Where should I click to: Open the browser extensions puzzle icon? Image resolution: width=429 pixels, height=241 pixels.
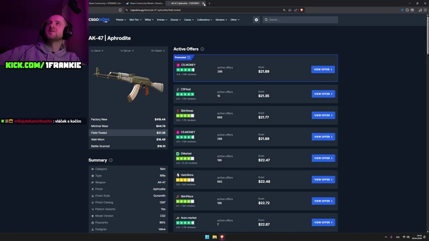(407, 10)
